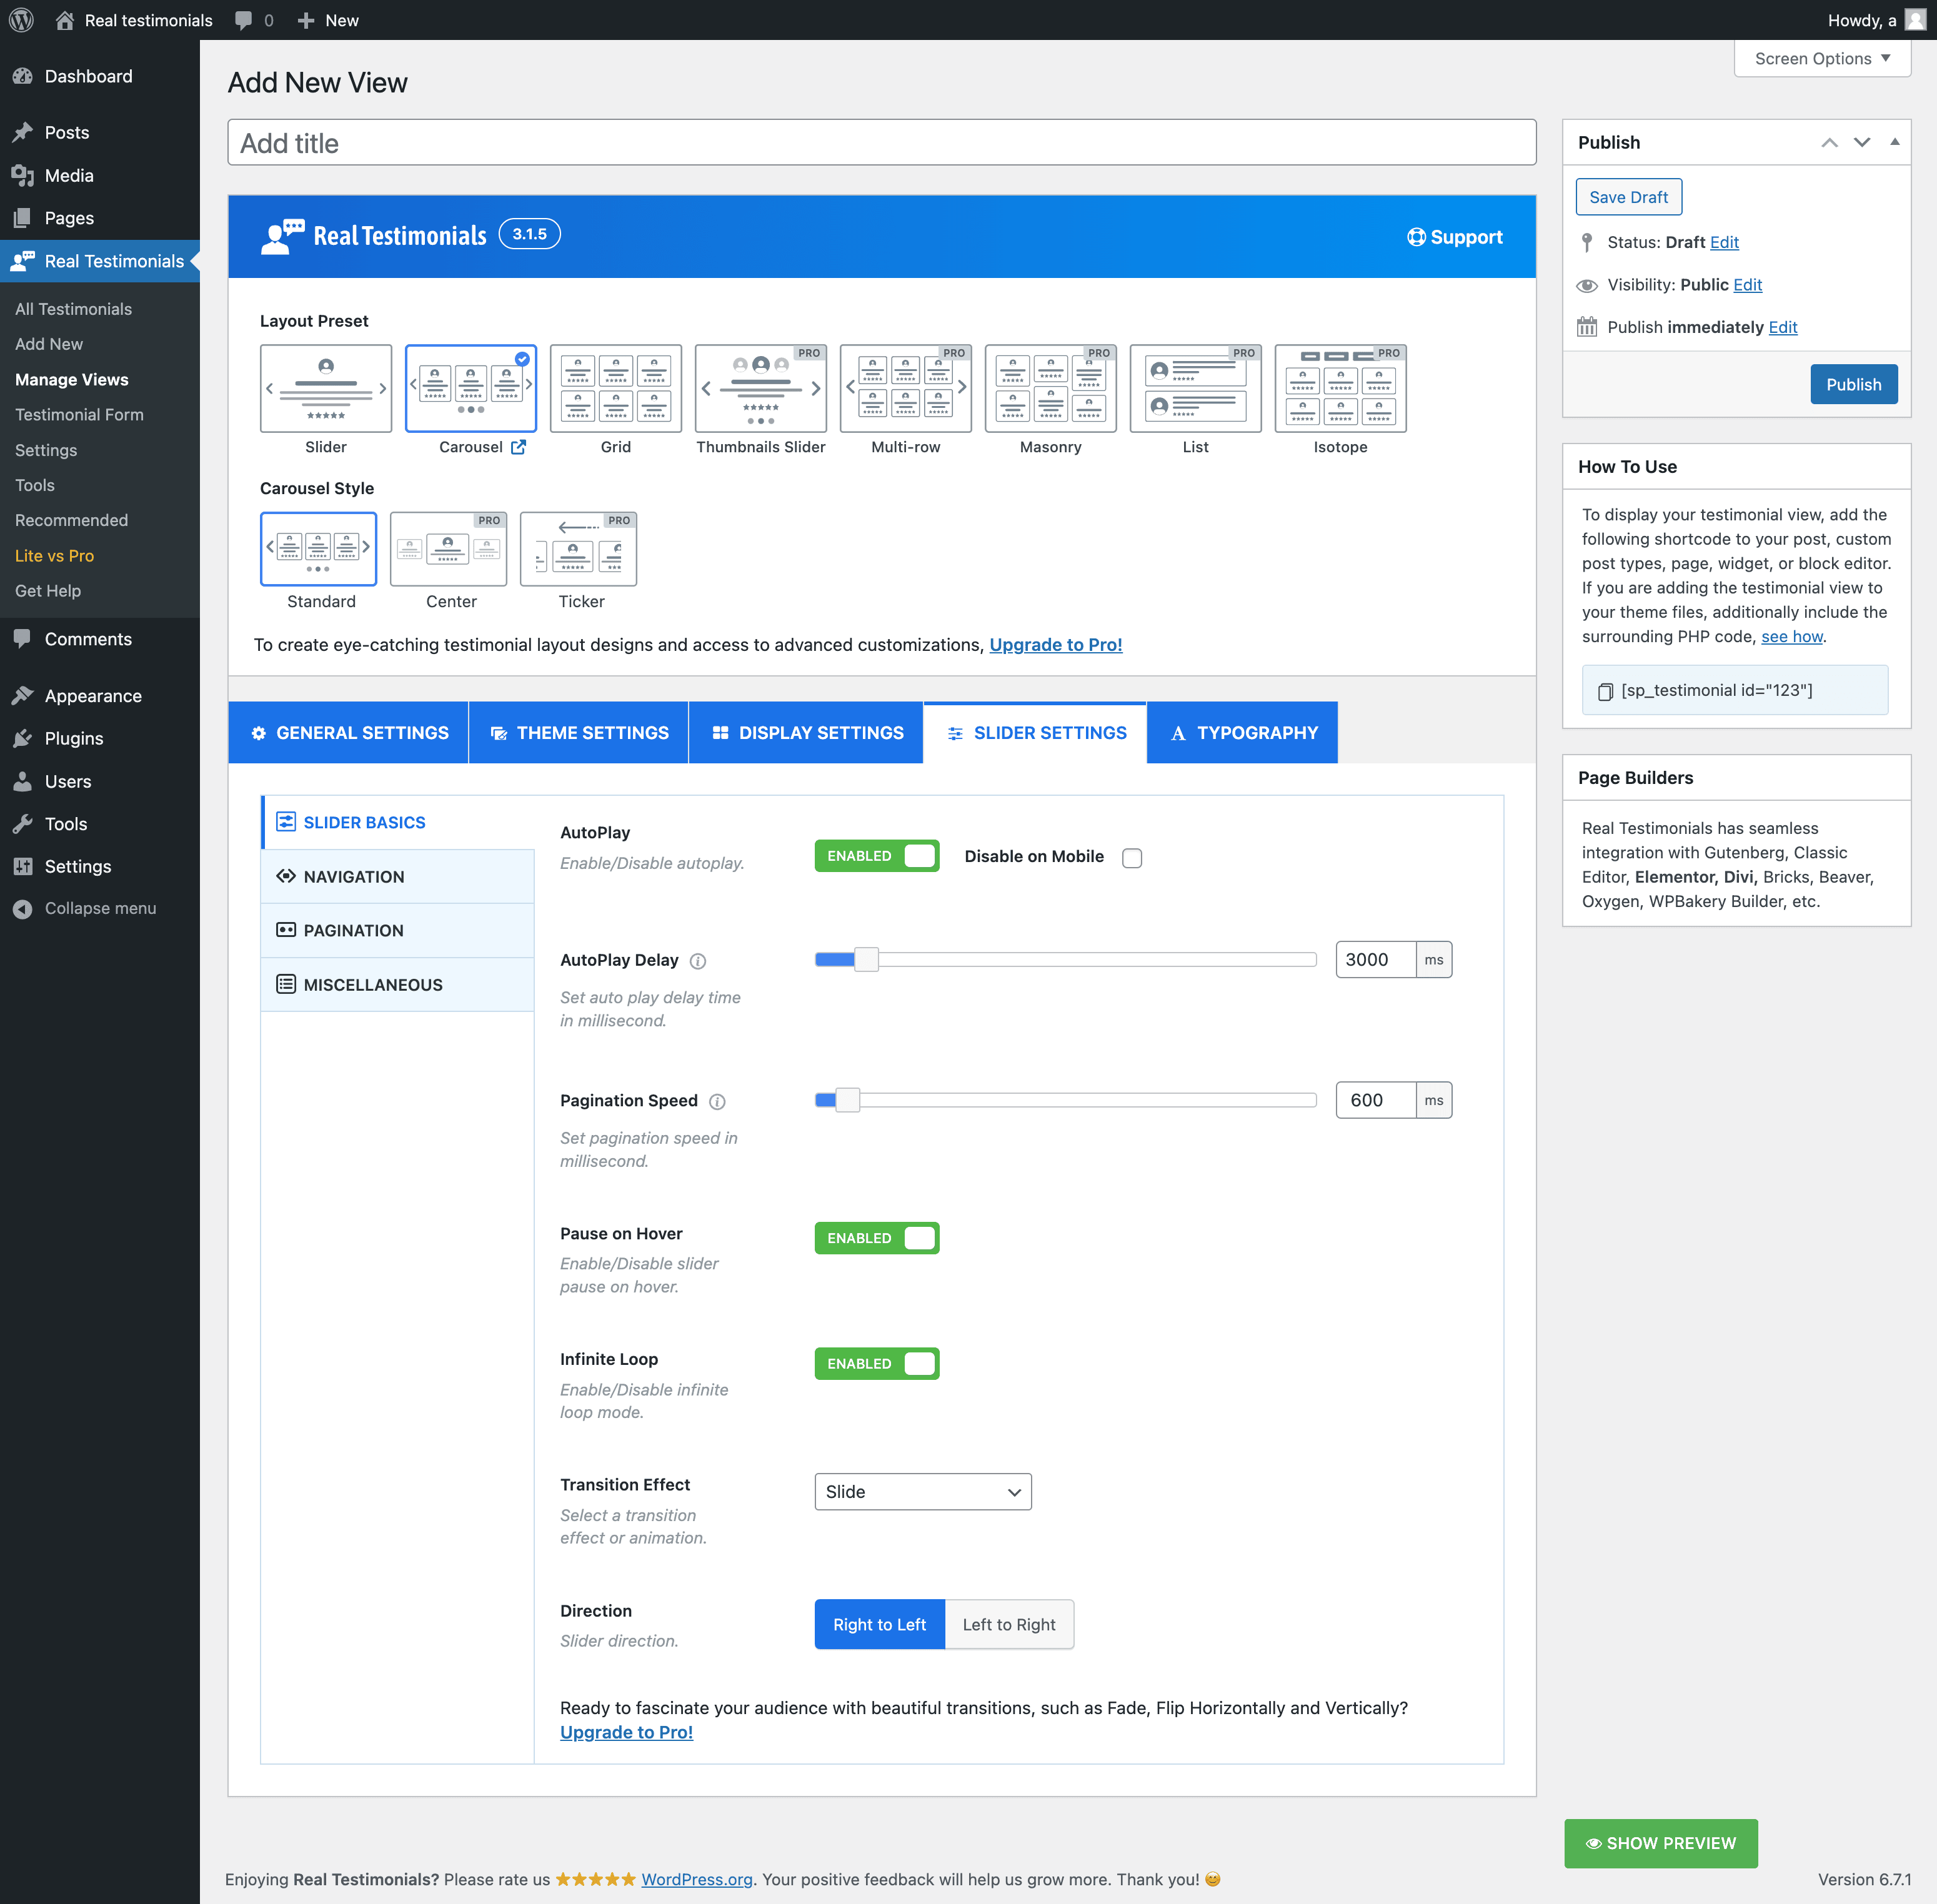Copy the sp_testimonial shortcode icon

point(1605,691)
